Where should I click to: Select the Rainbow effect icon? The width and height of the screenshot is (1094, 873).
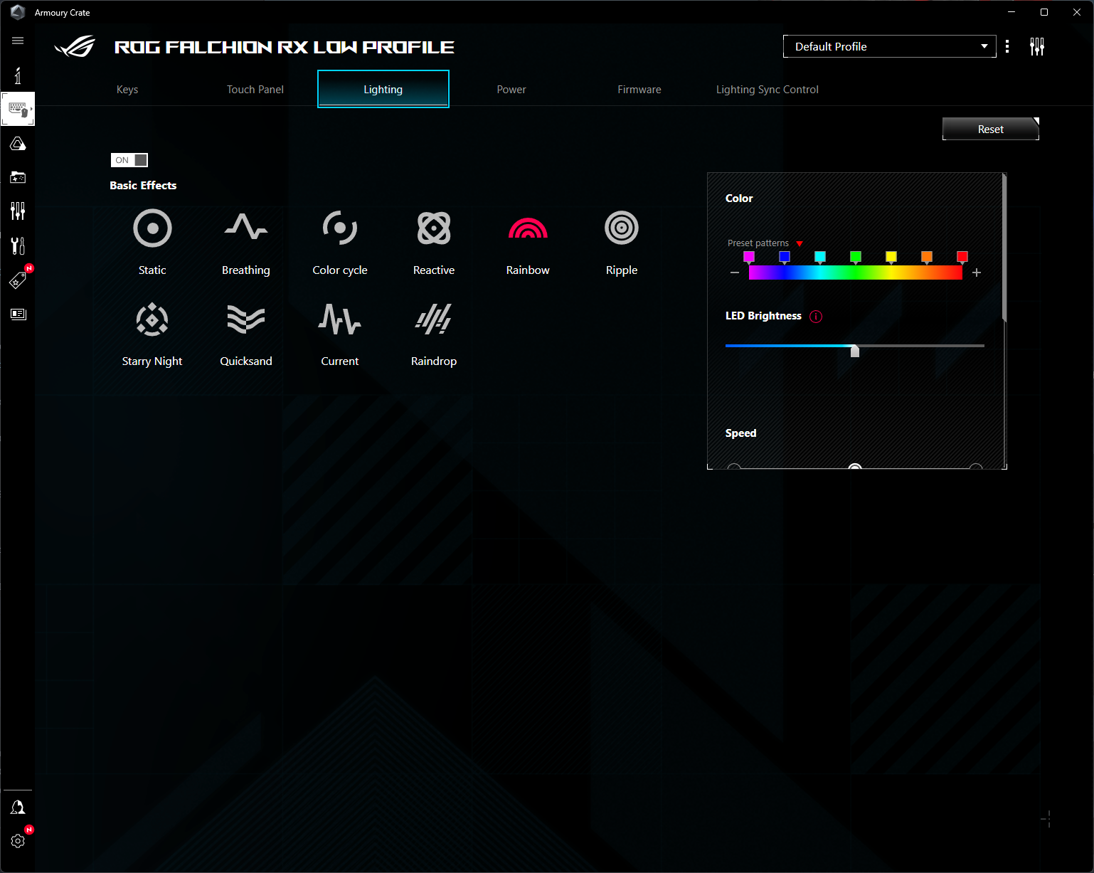tap(528, 229)
